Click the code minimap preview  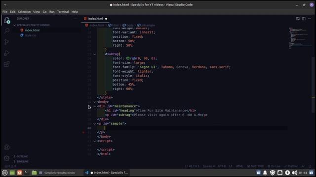click(x=299, y=38)
